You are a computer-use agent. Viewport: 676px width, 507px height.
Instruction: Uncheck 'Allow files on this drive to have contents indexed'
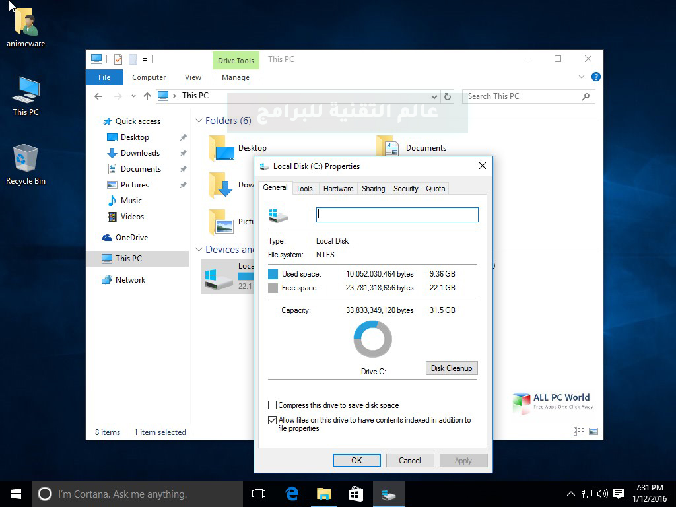tap(271, 420)
